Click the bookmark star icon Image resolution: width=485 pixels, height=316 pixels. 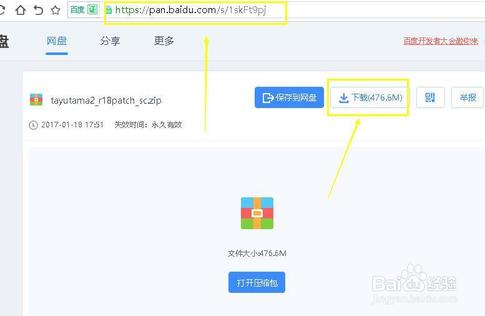pyautogui.click(x=56, y=10)
